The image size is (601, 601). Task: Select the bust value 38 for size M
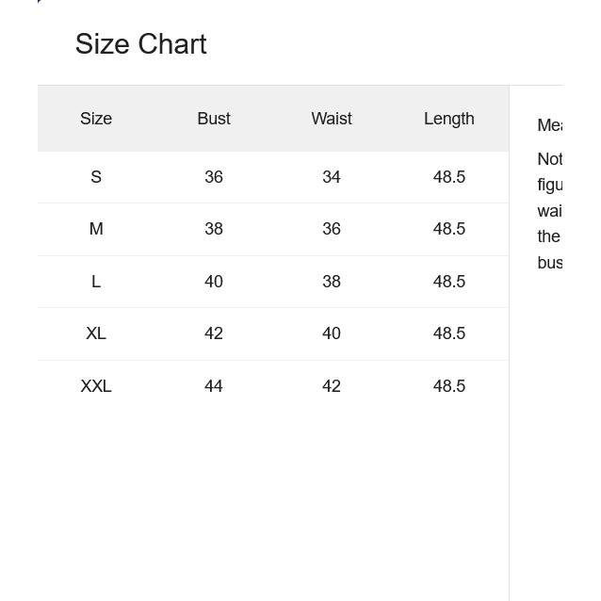(x=214, y=229)
